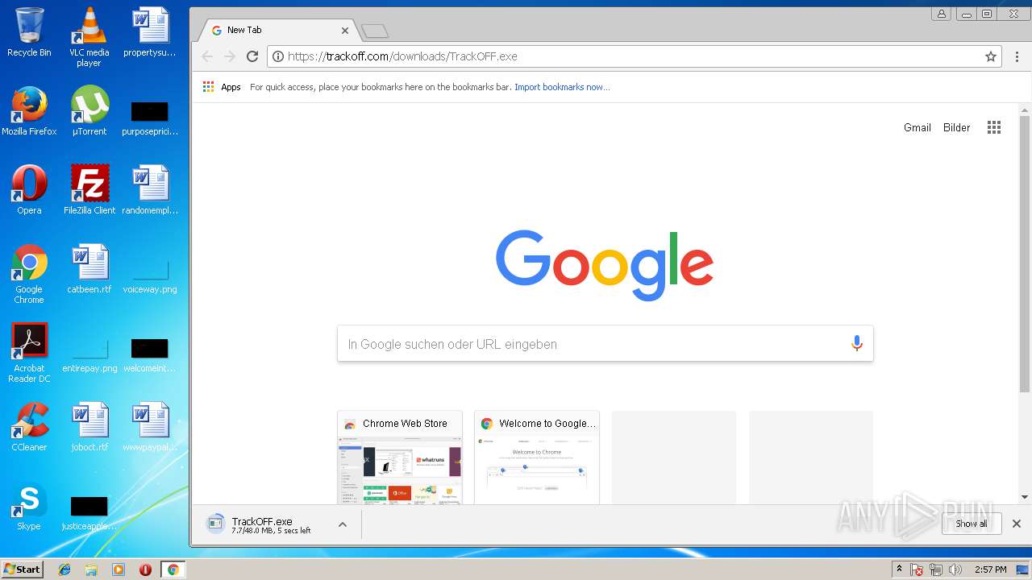Click the Opera icon in the taskbar
The height and width of the screenshot is (580, 1032).
[145, 570]
